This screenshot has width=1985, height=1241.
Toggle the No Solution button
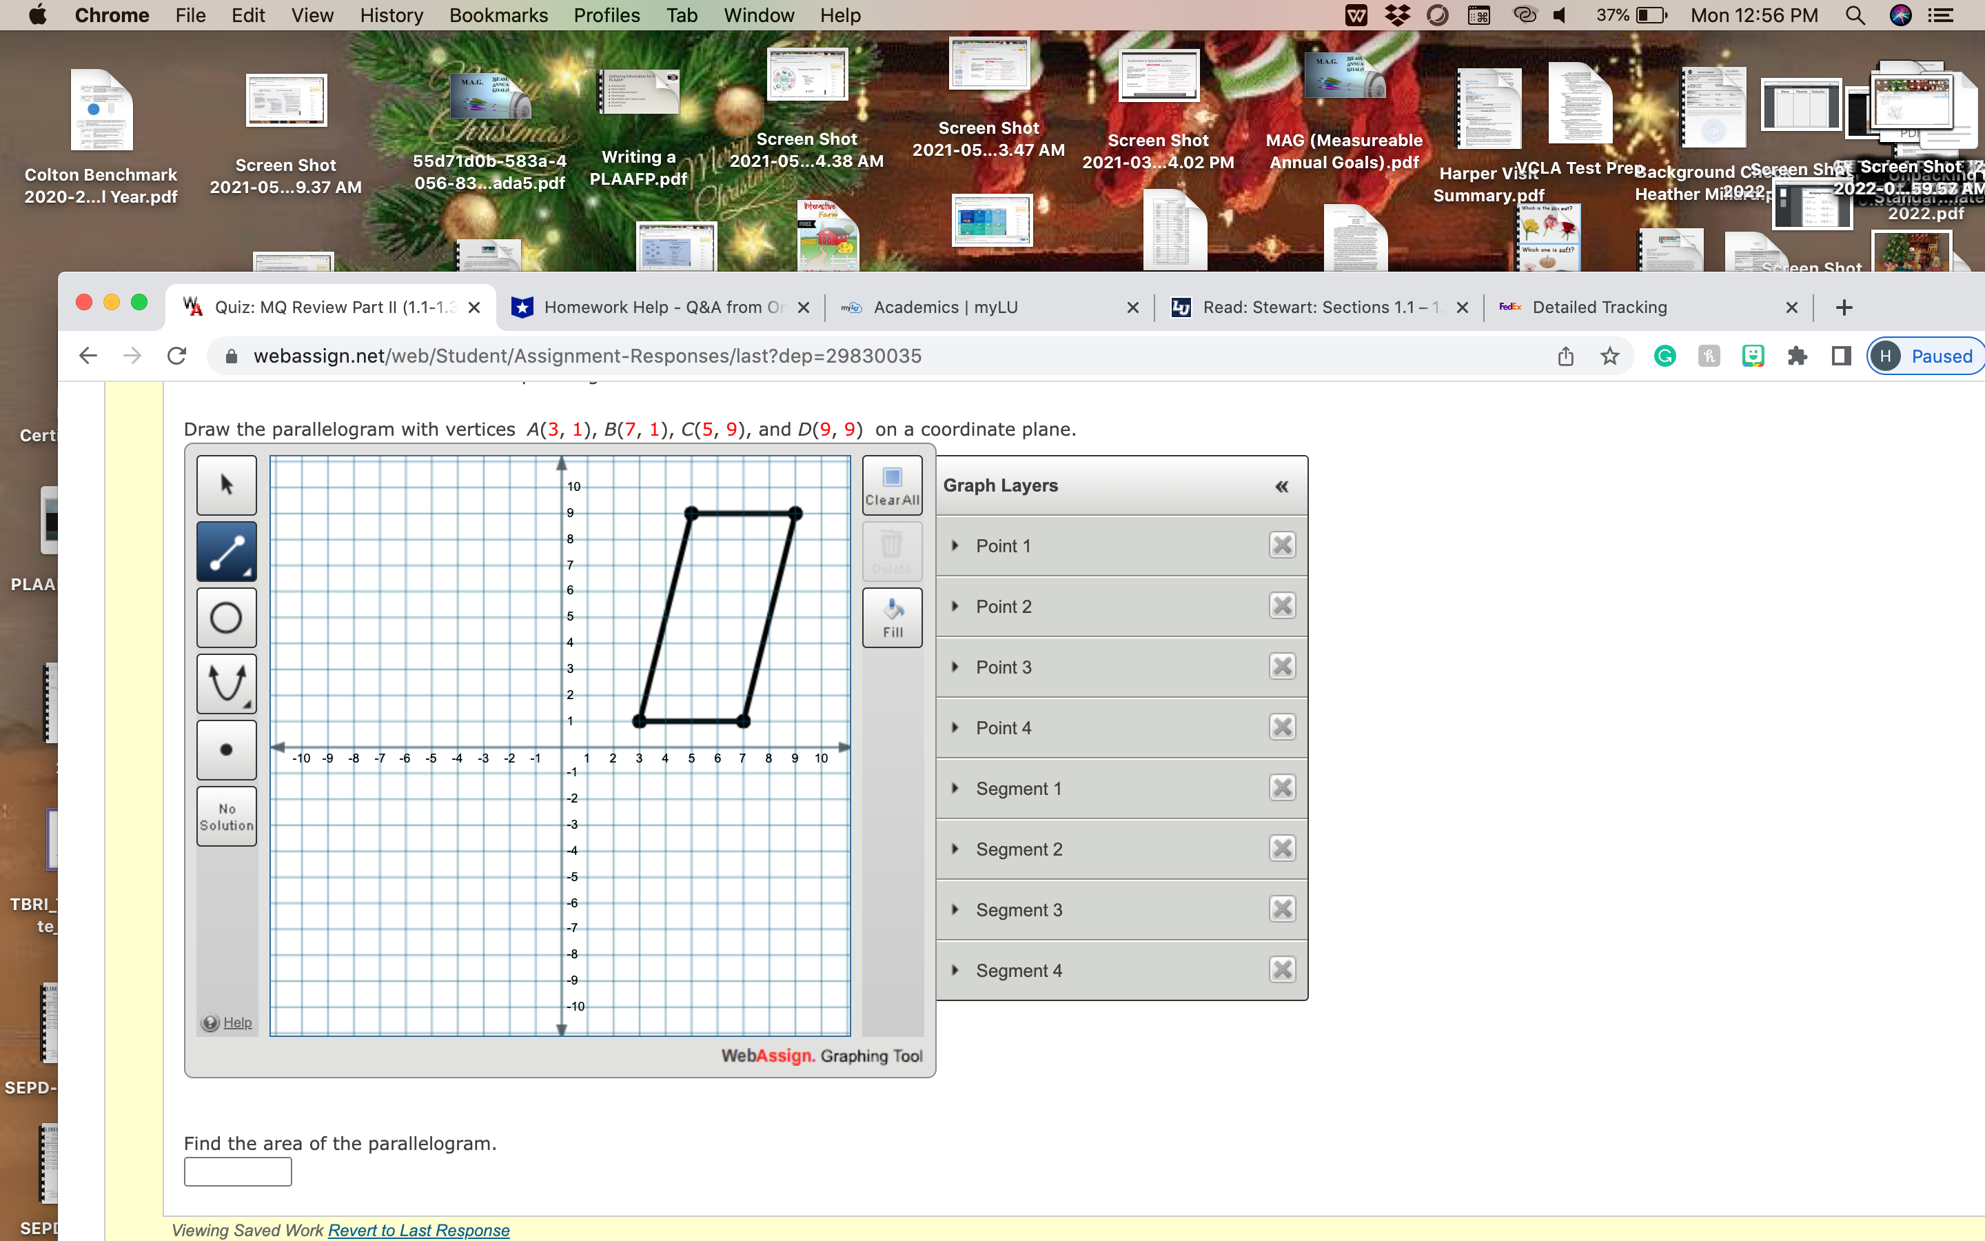pos(226,817)
